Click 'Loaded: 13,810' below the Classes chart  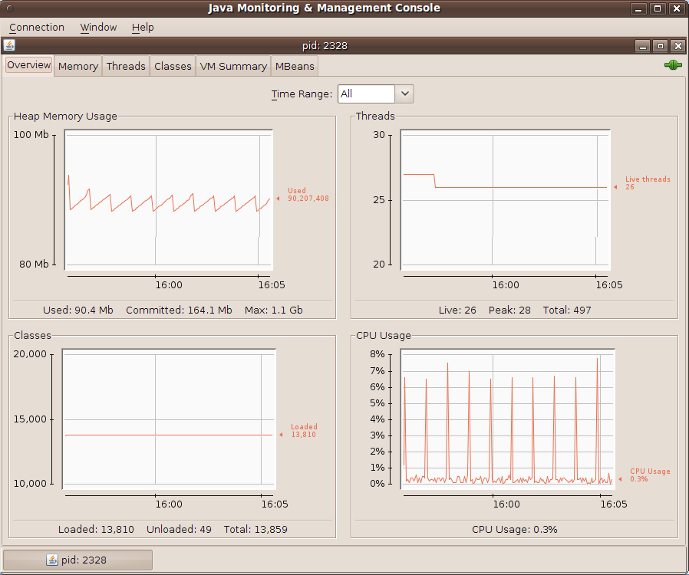(x=96, y=529)
